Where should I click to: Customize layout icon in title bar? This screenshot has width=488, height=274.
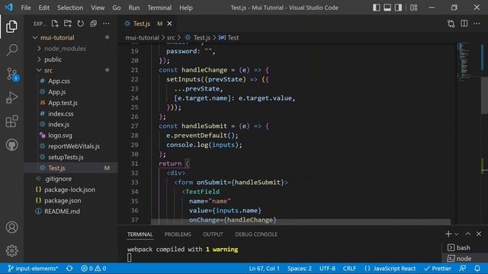point(413,8)
